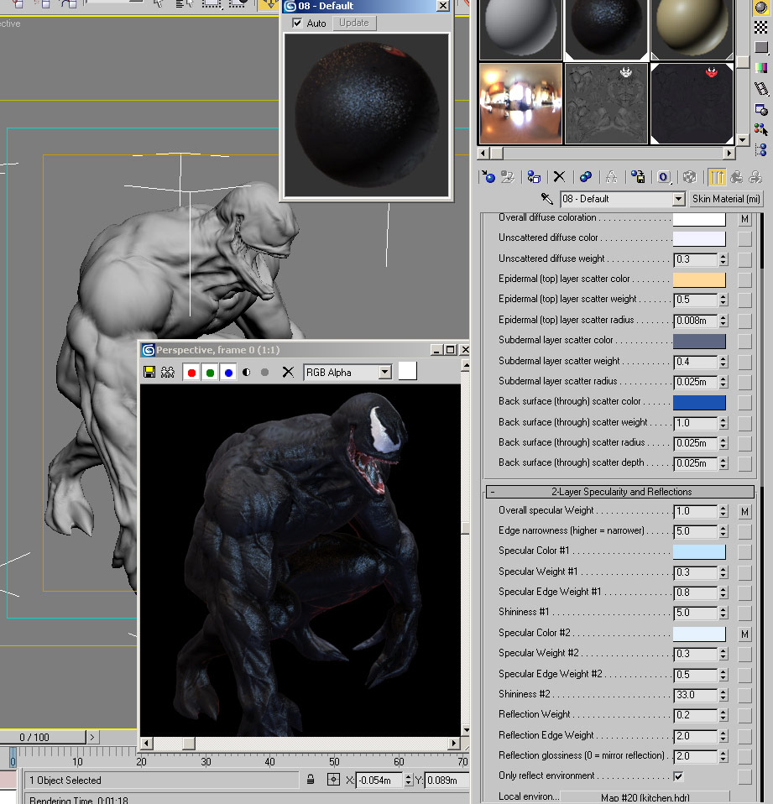
Task: Open Material/Map Navigator icon
Action: pos(761,149)
